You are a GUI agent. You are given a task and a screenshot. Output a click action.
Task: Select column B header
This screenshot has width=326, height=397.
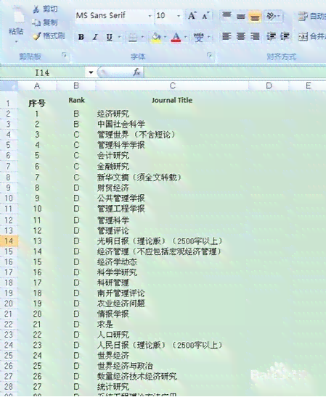tap(76, 86)
